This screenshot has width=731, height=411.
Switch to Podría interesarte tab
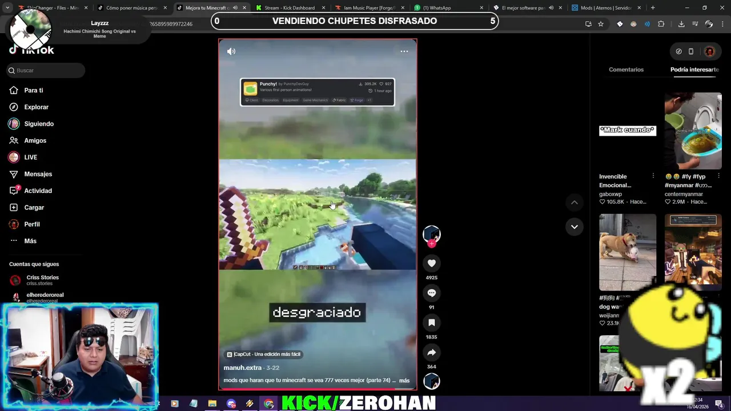[x=694, y=70]
